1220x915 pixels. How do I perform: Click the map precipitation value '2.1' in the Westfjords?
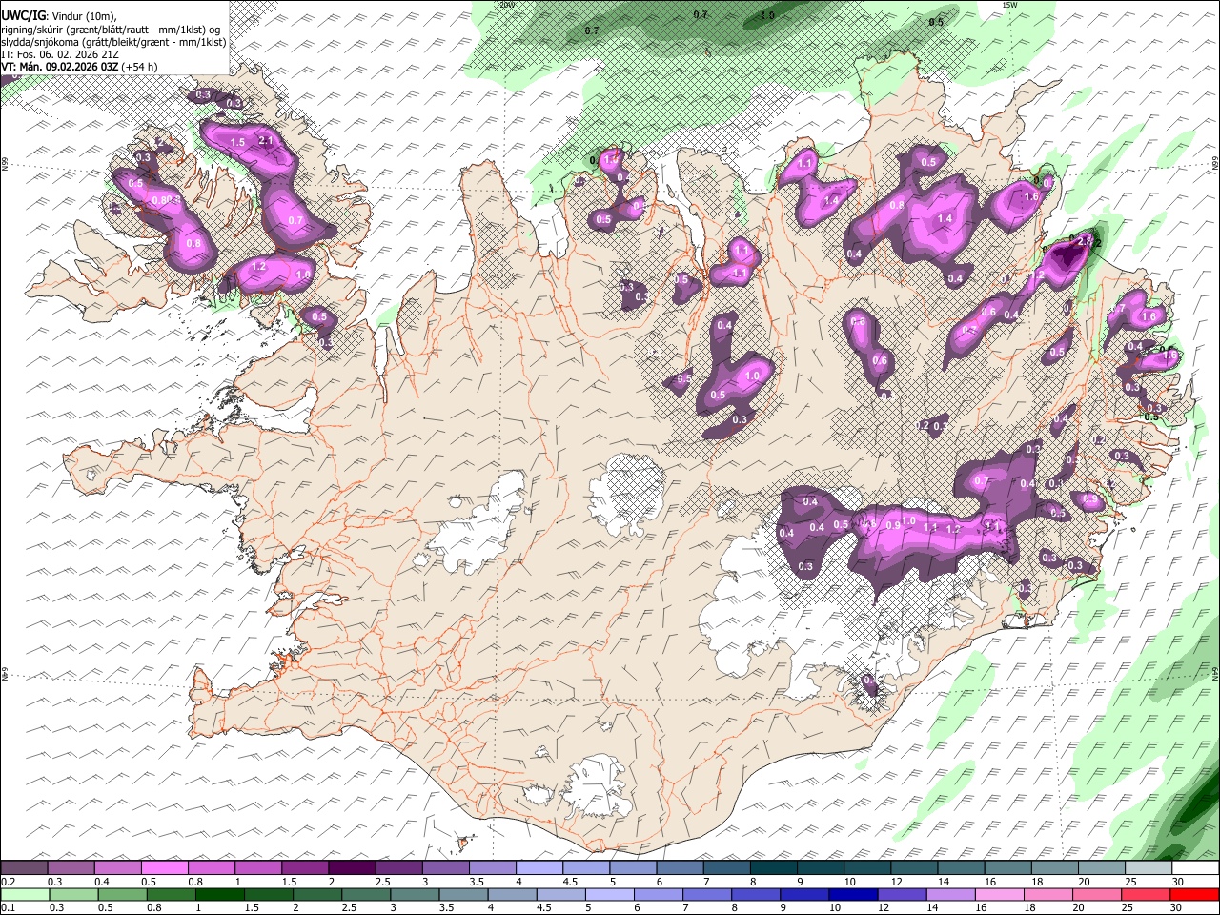266,141
